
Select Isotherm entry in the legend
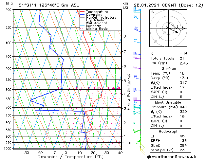pyautogui.click(x=94, y=26)
